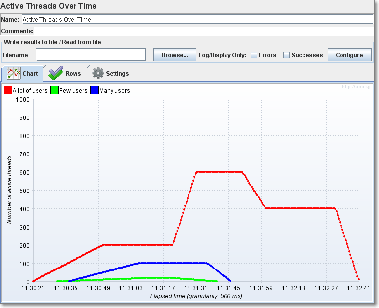This screenshot has height=308, width=379.
Task: Click the Few users legend label
Action: tap(73, 91)
